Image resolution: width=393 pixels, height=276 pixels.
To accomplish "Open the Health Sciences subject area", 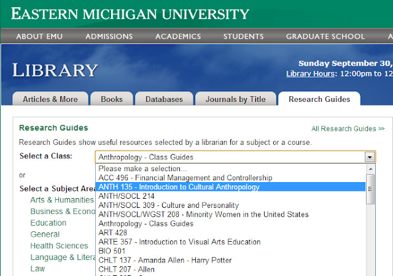I will (59, 246).
